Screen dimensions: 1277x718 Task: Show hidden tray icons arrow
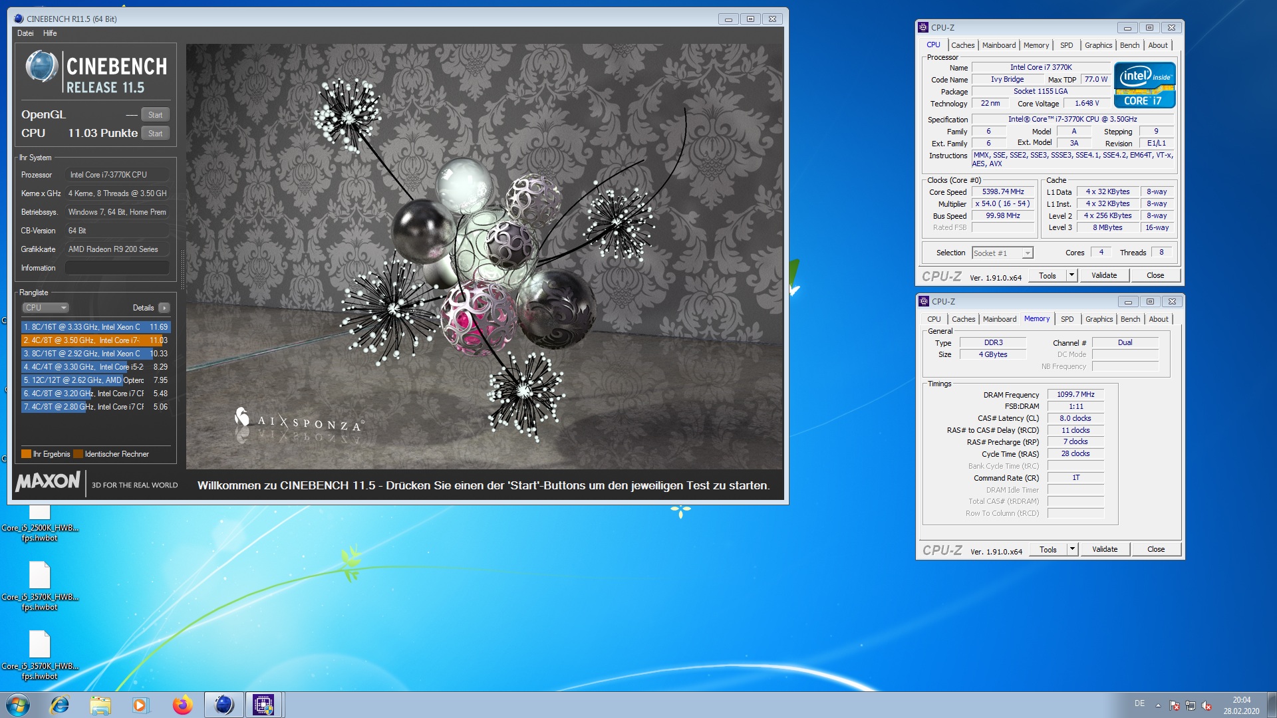[x=1158, y=705]
